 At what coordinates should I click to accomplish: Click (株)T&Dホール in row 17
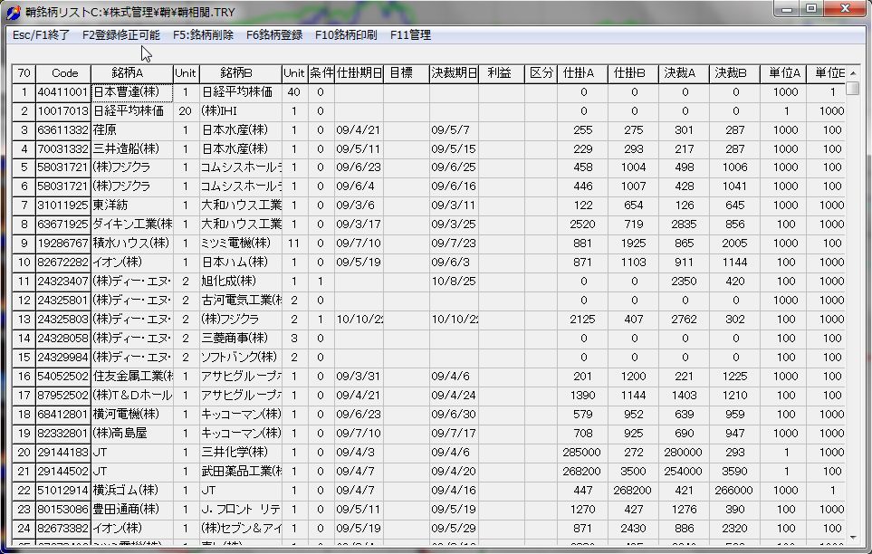click(132, 396)
